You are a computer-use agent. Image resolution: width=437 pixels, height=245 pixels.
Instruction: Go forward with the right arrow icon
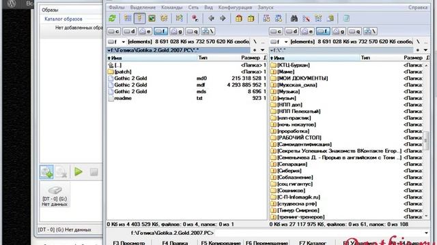point(223,18)
